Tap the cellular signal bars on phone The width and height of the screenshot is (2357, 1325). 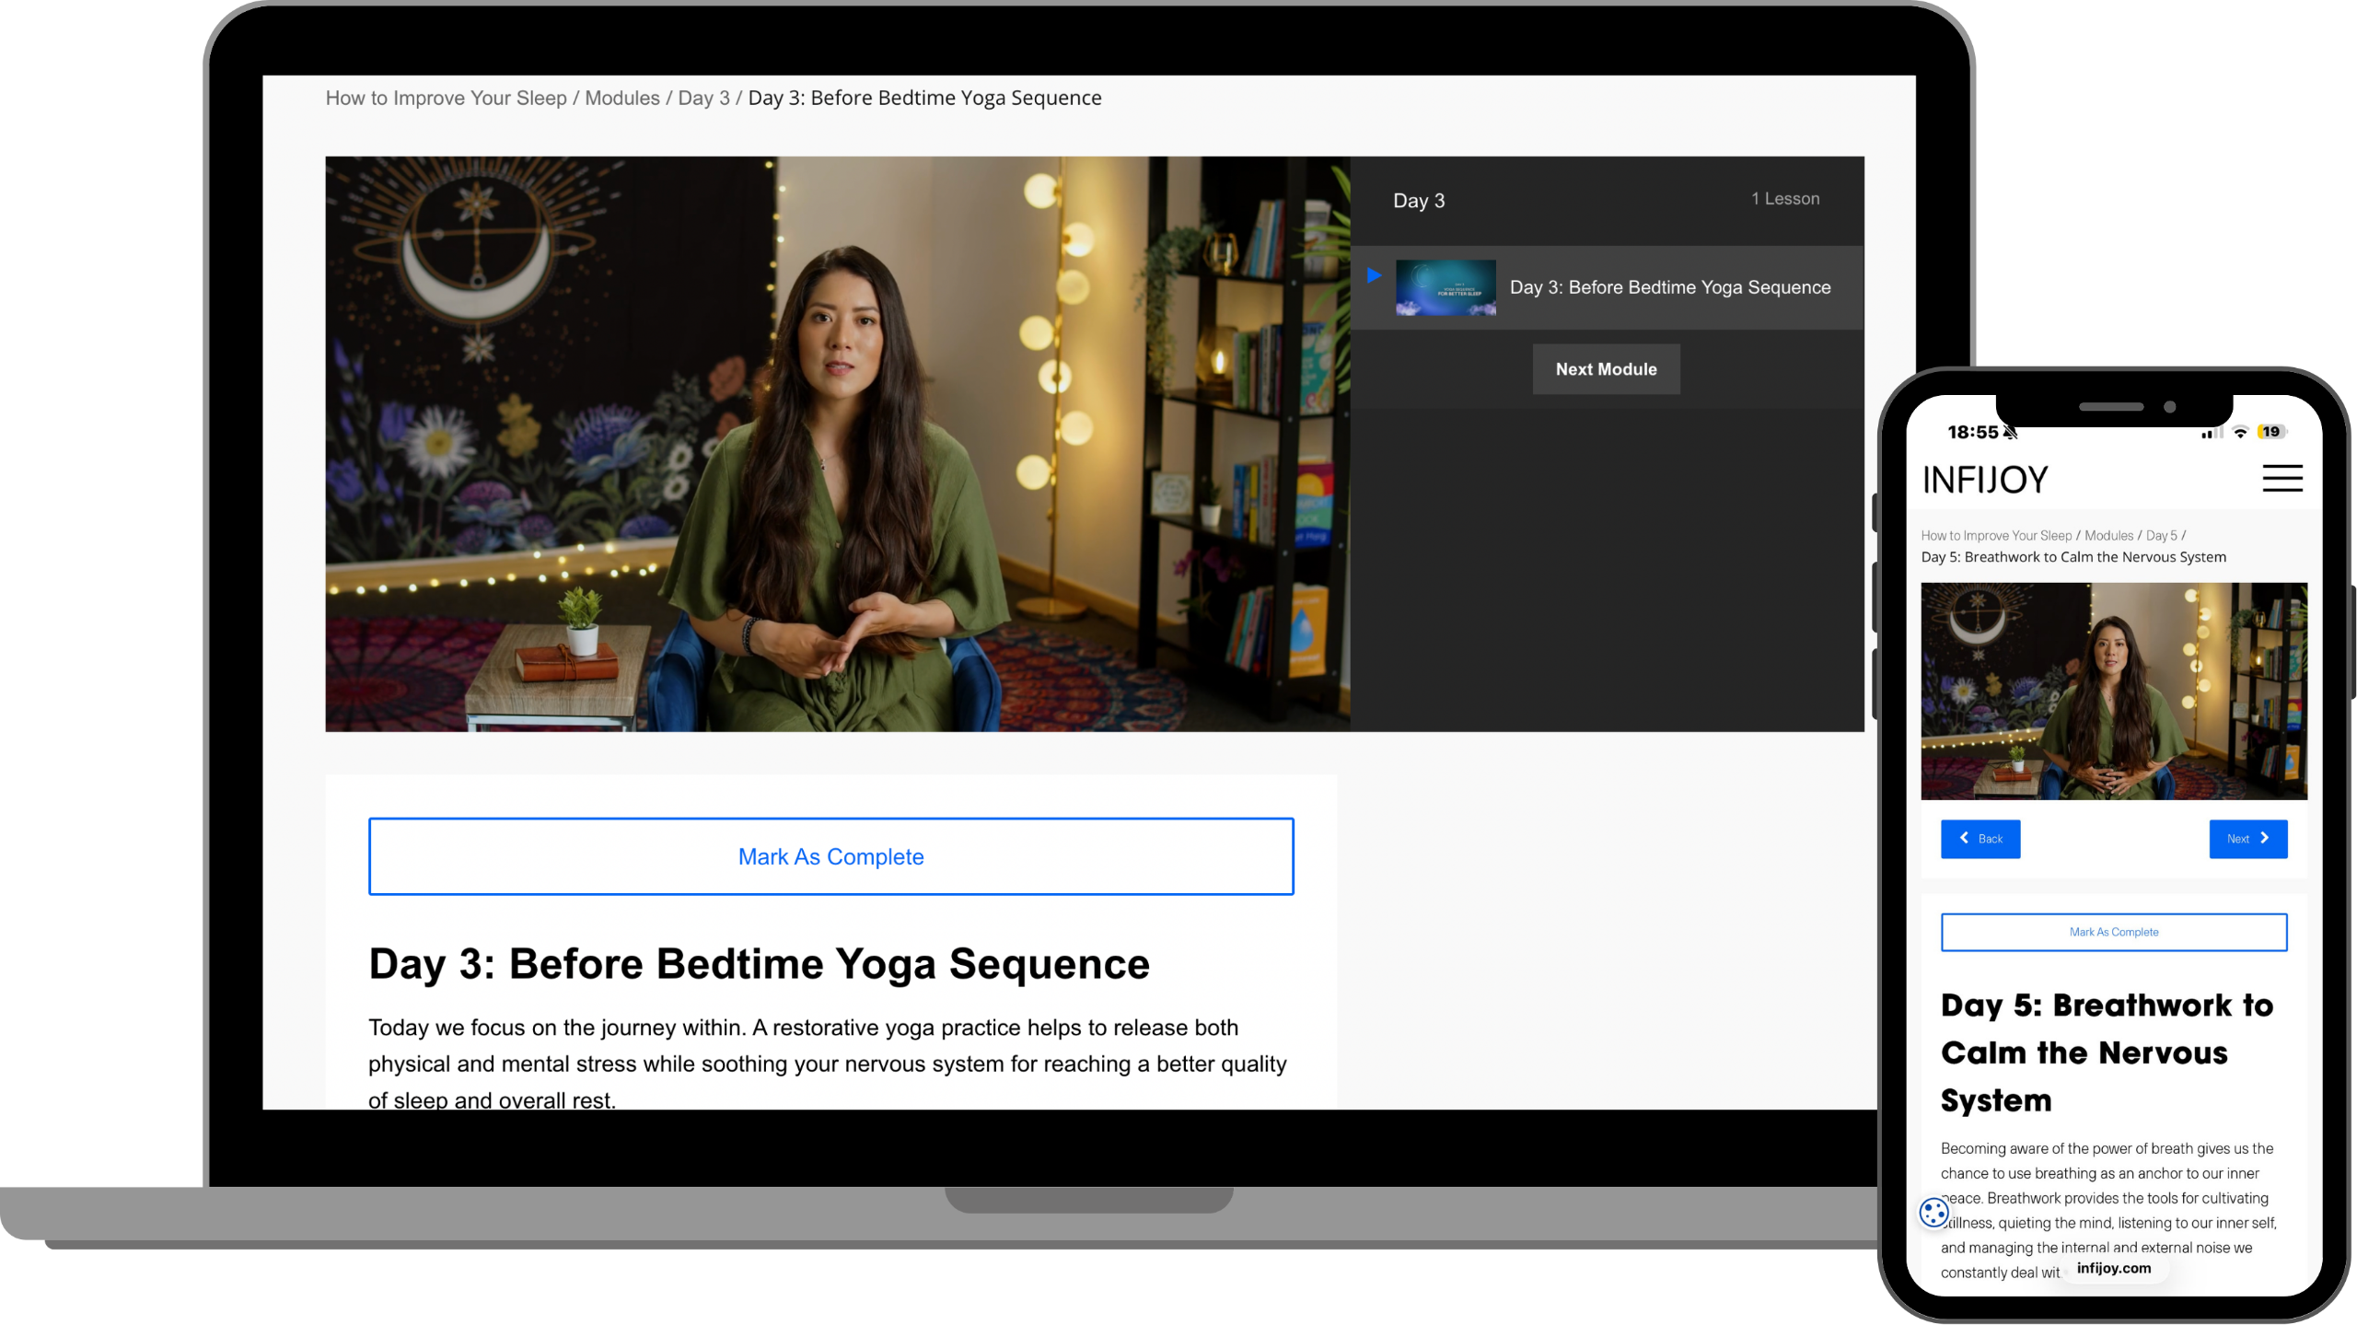tap(2211, 433)
